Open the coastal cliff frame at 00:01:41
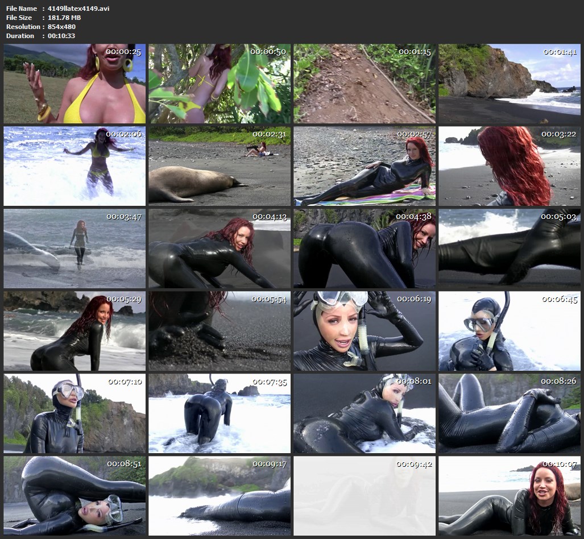This screenshot has width=584, height=539. pyautogui.click(x=510, y=84)
